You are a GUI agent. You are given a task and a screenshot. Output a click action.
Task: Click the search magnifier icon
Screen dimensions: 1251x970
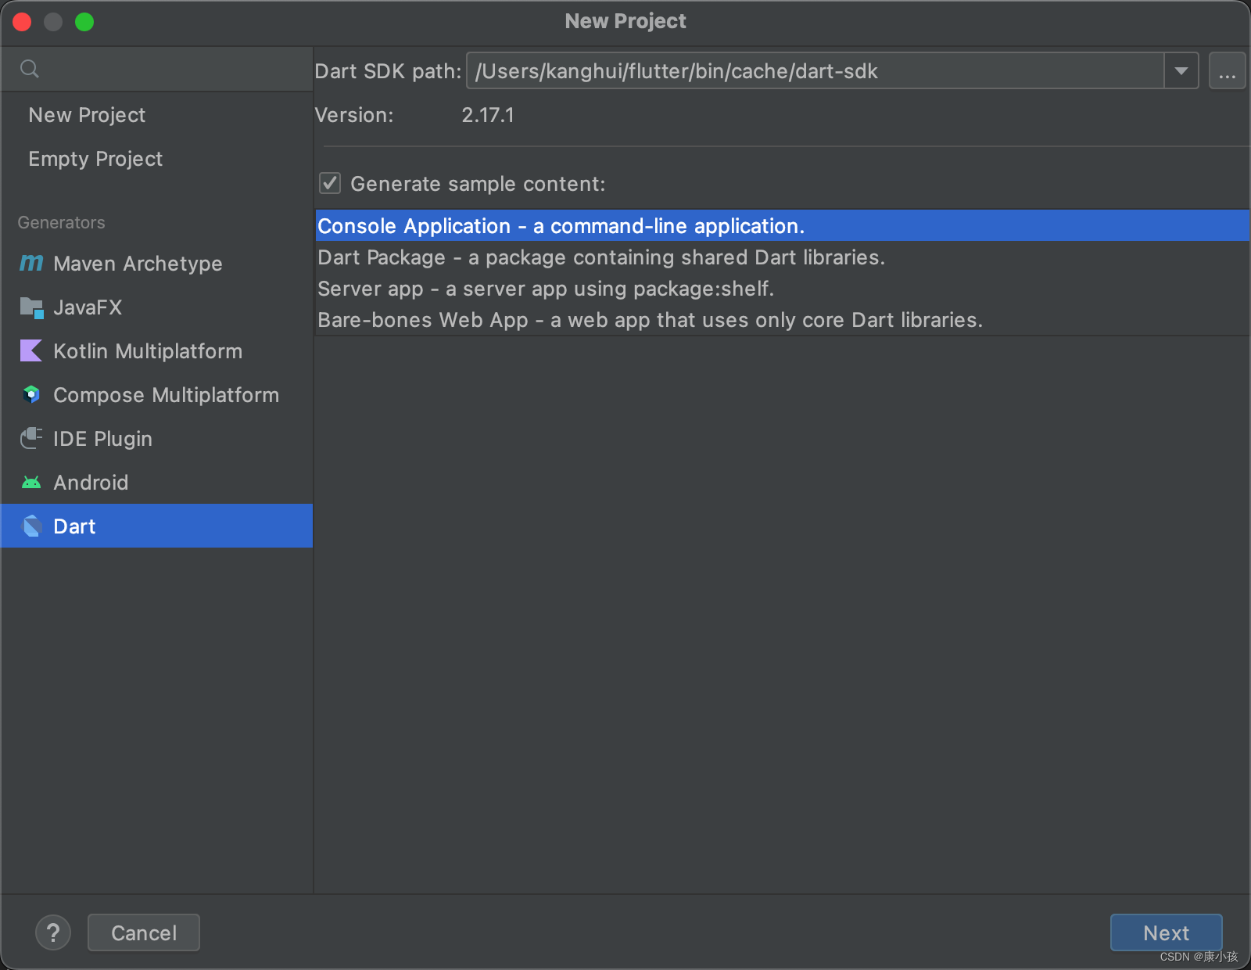pyautogui.click(x=29, y=69)
